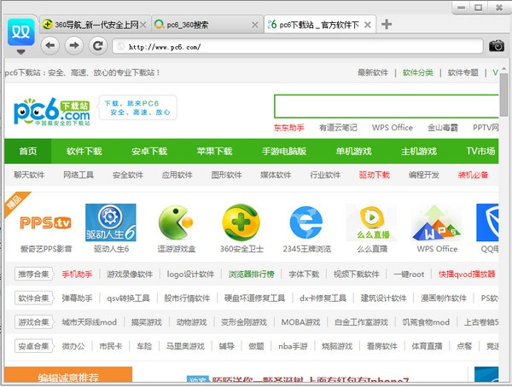
Task: Click the pc6.com site logo
Action: click(x=51, y=112)
